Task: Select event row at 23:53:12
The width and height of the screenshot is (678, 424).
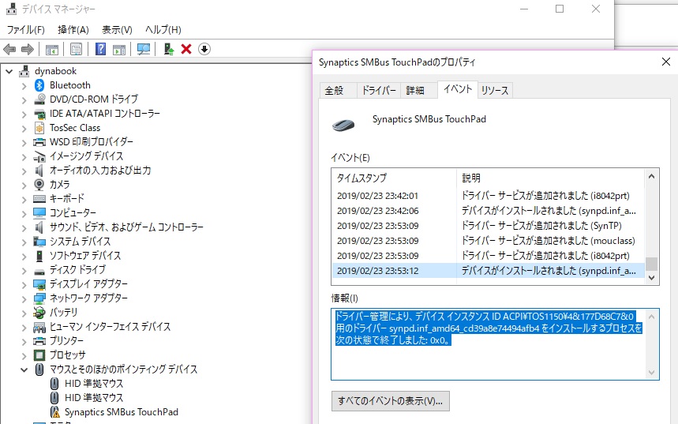Action: pos(488,271)
